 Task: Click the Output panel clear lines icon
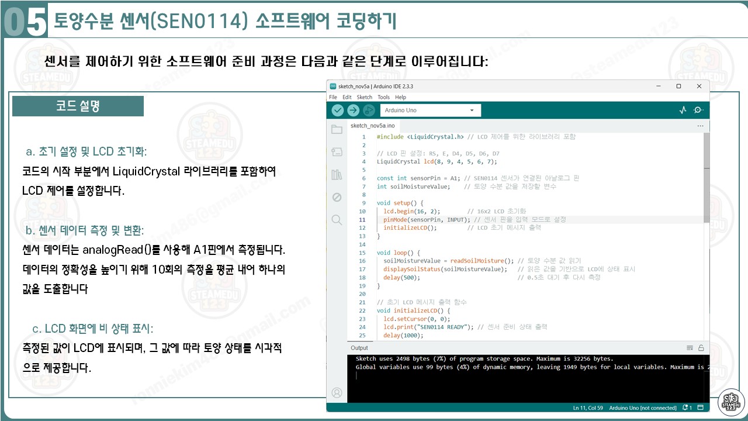click(x=690, y=348)
